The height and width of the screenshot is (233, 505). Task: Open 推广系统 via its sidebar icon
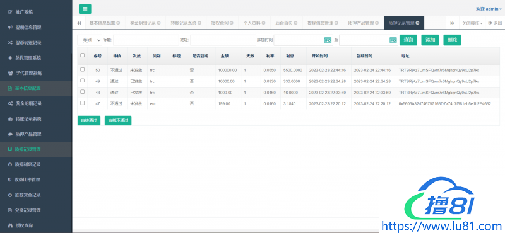(10, 12)
